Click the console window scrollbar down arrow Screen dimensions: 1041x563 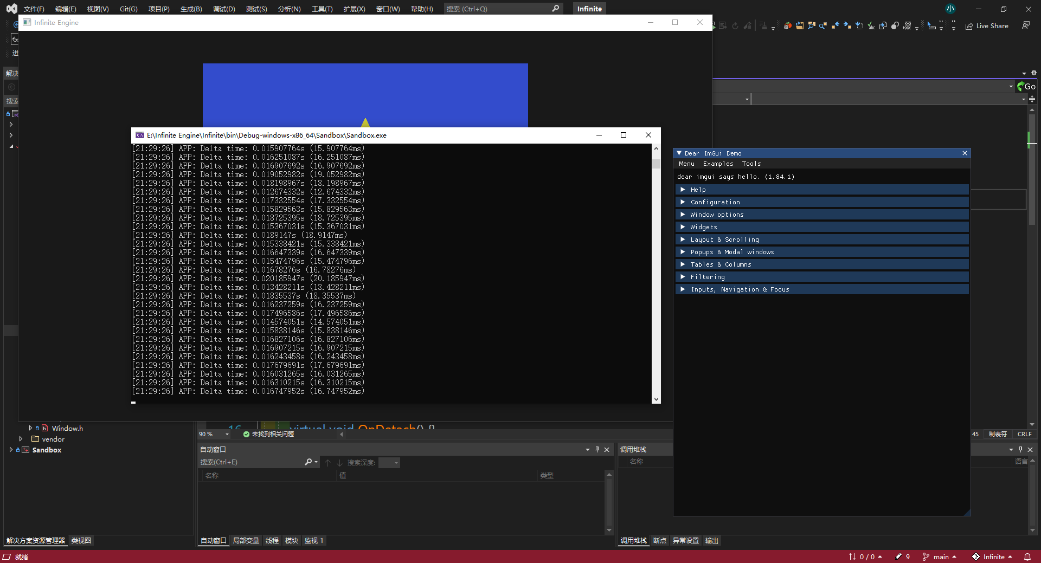[656, 399]
